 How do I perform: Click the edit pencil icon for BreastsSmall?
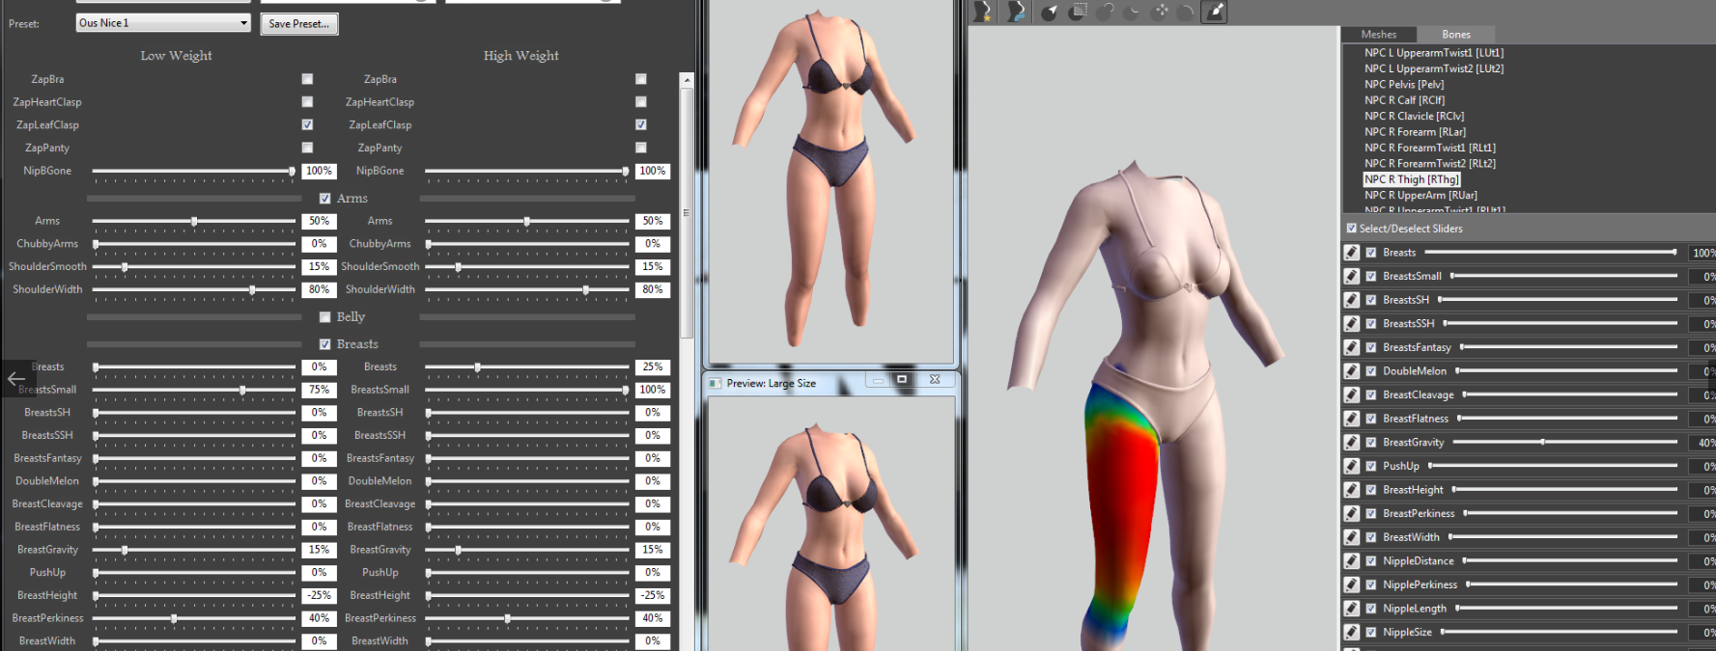[x=1352, y=276]
